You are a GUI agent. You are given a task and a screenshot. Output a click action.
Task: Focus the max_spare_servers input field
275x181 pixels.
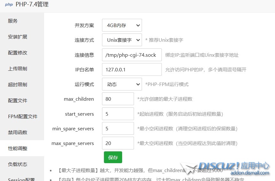pos(118,143)
